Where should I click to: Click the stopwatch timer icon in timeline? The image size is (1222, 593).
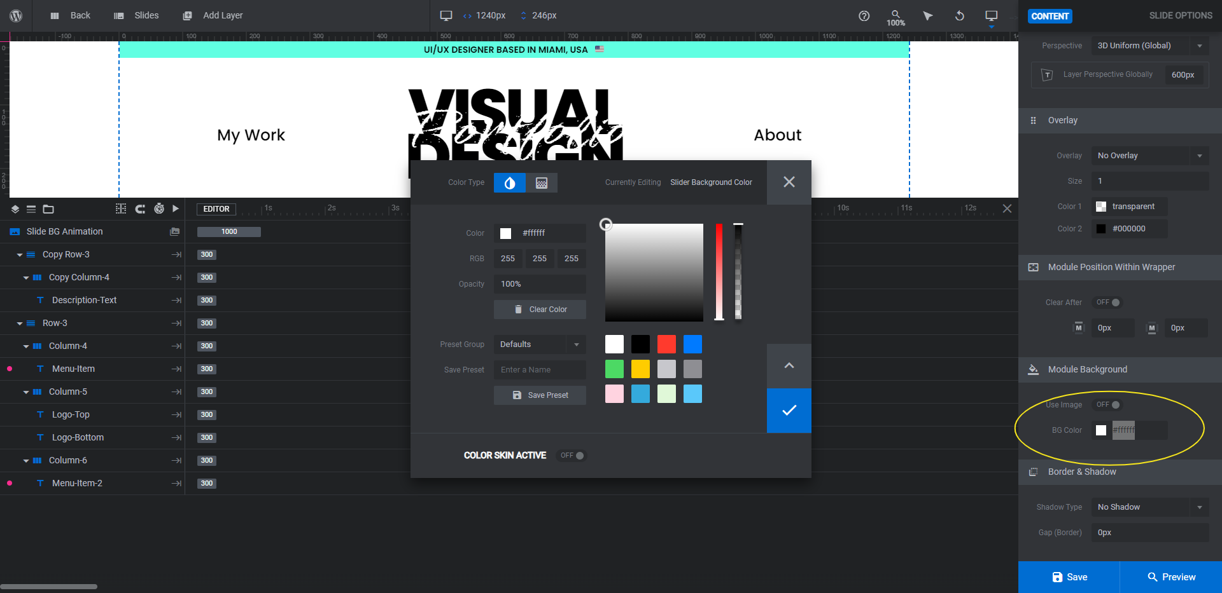click(159, 208)
